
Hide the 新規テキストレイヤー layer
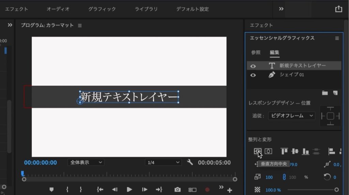click(253, 66)
